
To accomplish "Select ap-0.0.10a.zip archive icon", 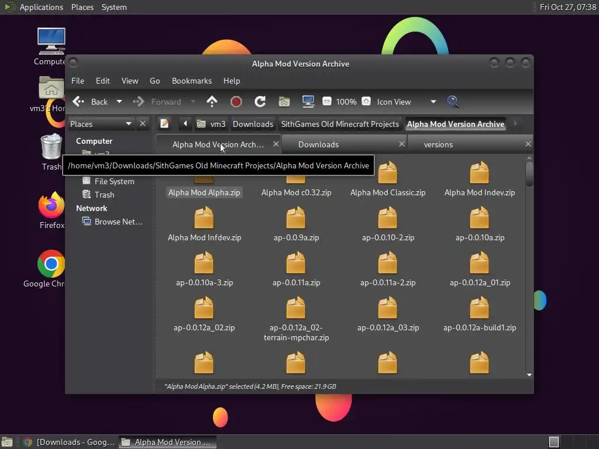I will point(480,217).
